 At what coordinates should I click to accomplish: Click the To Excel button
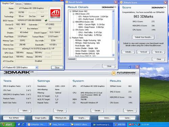[x=143, y=52]
